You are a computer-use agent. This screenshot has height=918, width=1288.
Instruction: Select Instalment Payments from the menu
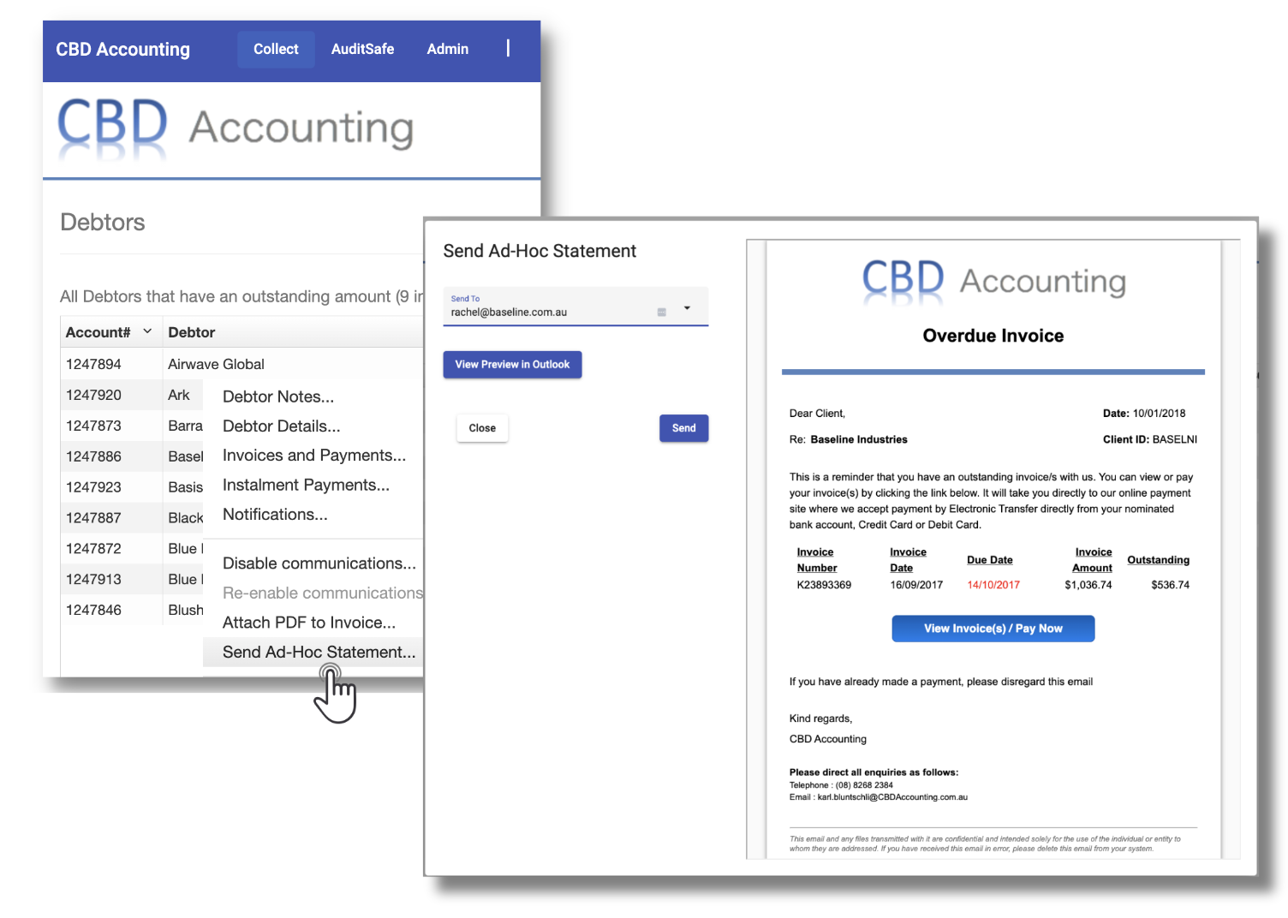coord(306,485)
